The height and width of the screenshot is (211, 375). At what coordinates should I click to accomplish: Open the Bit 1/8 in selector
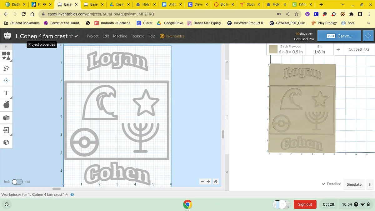point(319,49)
